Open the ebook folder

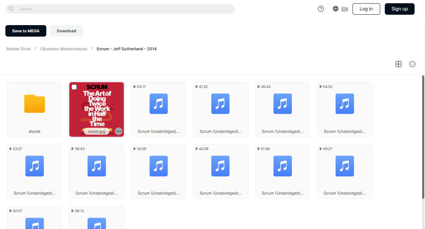point(35,109)
